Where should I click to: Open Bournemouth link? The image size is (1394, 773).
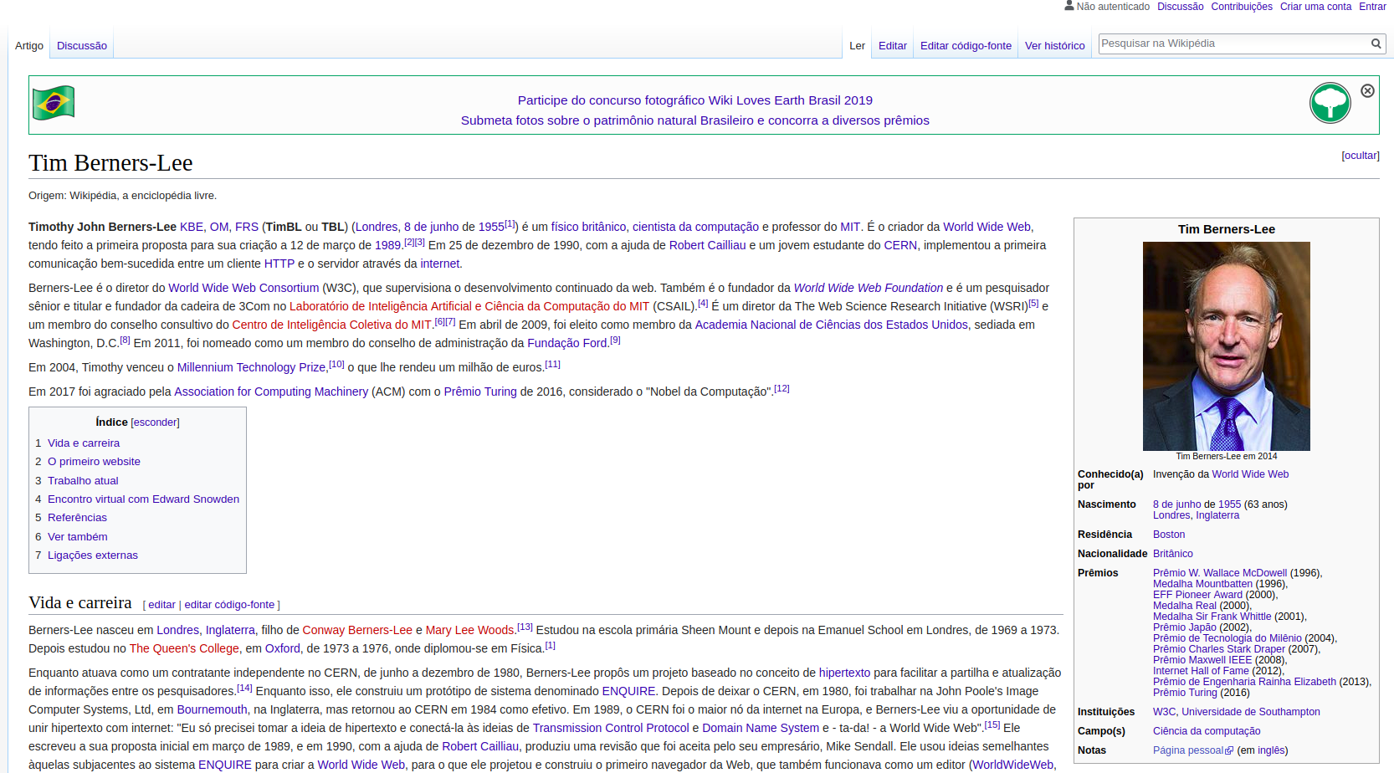212,709
